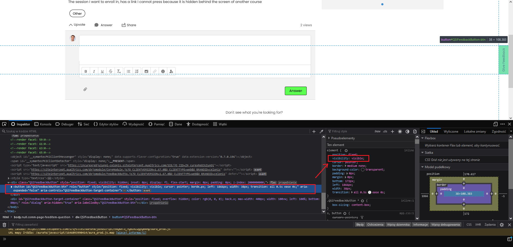Toggle the Błędy console filter

tap(360, 225)
